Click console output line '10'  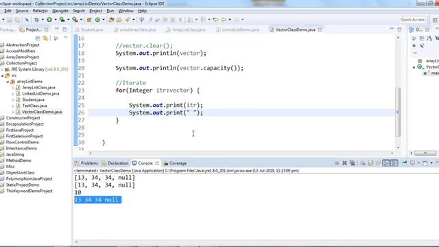pyautogui.click(x=78, y=192)
